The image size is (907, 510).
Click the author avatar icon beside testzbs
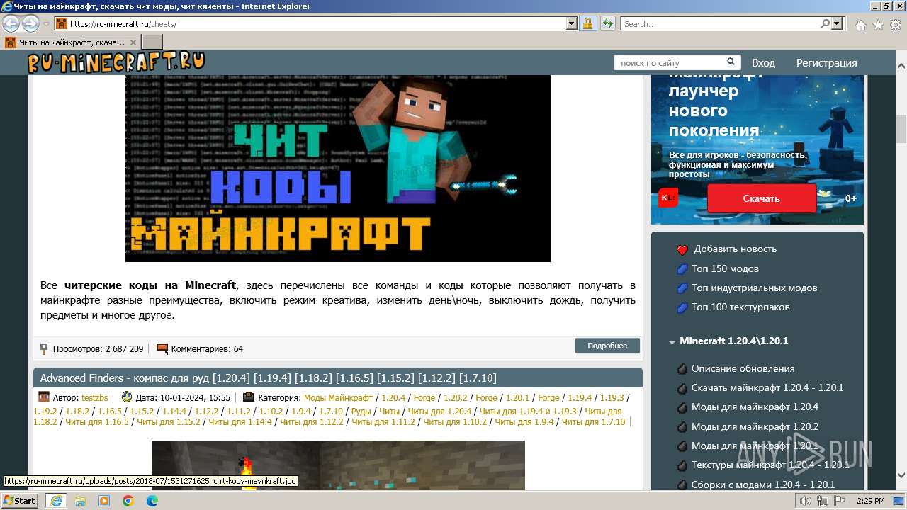[44, 397]
